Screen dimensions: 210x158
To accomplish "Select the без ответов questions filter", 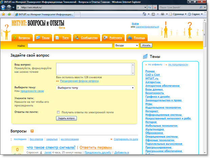I will tap(36, 139).
